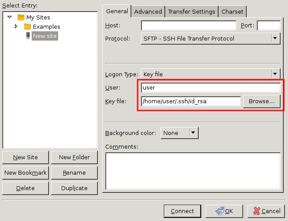Image resolution: width=288 pixels, height=221 pixels.
Task: Click the Examples folder icon
Action: pyautogui.click(x=27, y=26)
